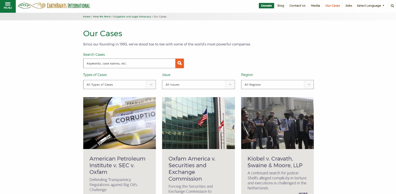This screenshot has height=194, width=396.
Task: Click Defending Transparency Regulations description text
Action: coord(113,185)
